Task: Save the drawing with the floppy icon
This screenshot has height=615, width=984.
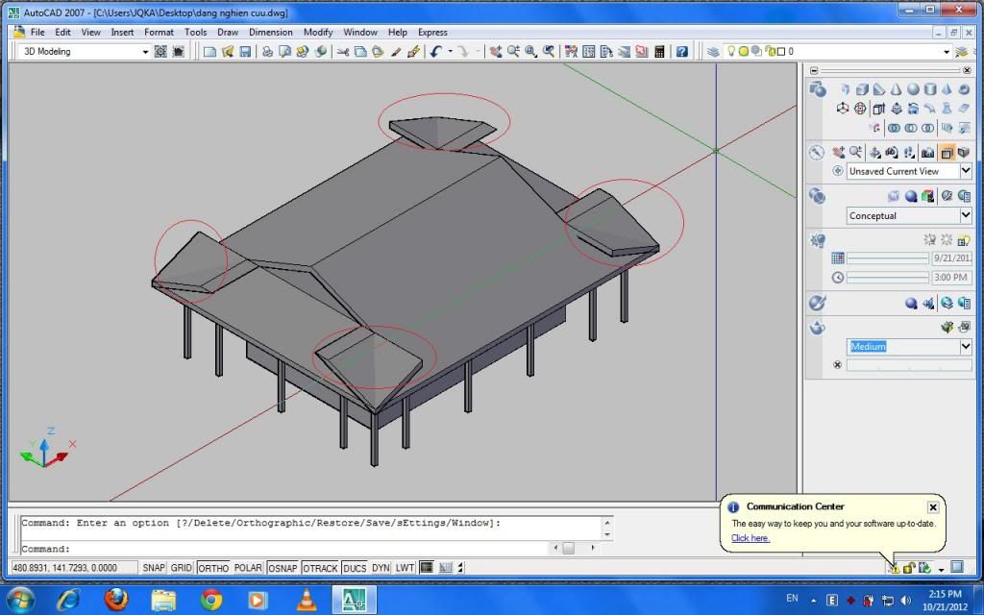Action: coord(245,52)
